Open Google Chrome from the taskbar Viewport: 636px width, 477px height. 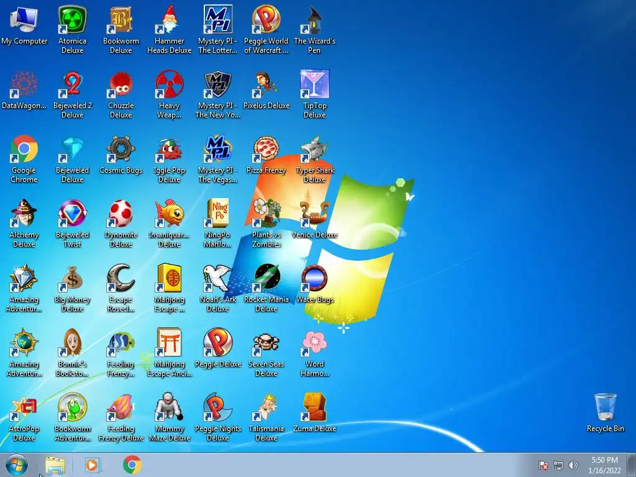(x=132, y=465)
